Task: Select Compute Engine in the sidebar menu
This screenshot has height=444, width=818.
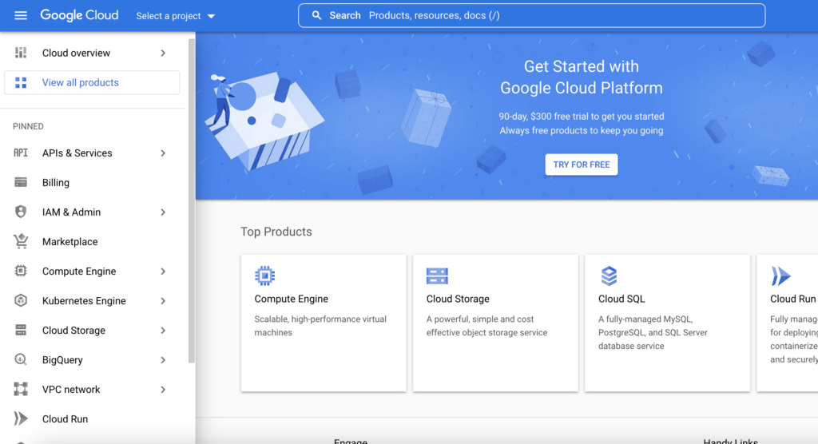Action: [x=79, y=272]
